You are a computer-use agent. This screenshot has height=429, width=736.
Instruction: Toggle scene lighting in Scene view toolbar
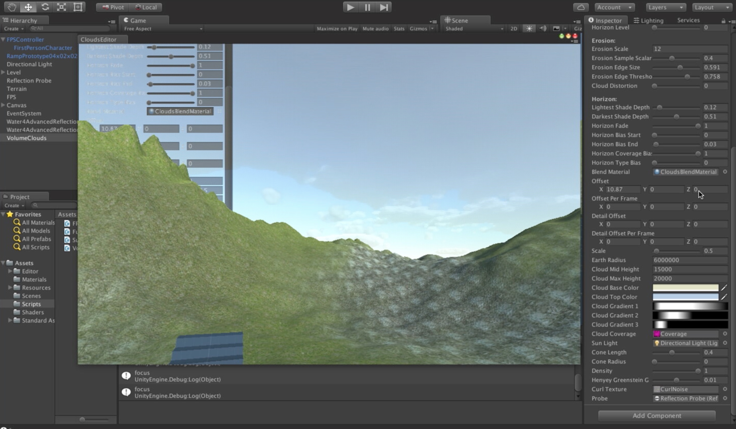coord(529,28)
